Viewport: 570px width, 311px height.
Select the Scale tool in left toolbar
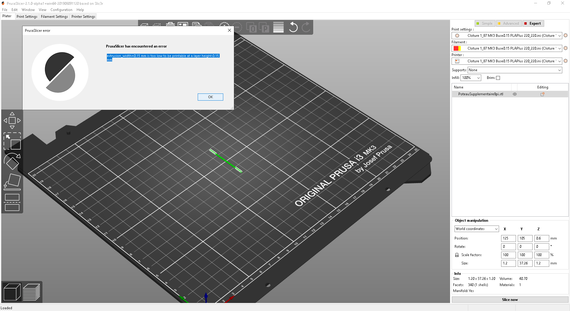[x=12, y=141]
